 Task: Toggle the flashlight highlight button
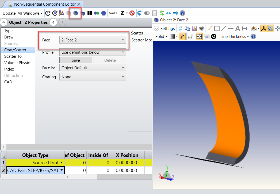click(182, 36)
